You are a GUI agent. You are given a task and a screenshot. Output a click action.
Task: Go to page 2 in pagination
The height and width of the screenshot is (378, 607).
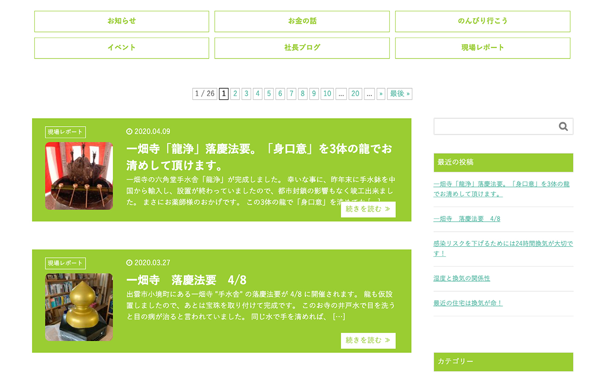tap(235, 94)
